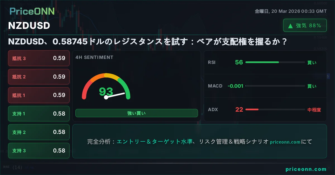Click the PriceONN logo
Image resolution: width=335 pixels, height=175 pixels.
coord(32,11)
